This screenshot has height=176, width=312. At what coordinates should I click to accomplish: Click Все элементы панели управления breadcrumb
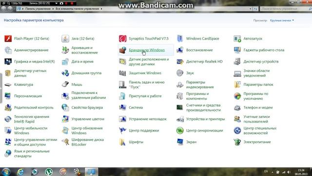77,9
